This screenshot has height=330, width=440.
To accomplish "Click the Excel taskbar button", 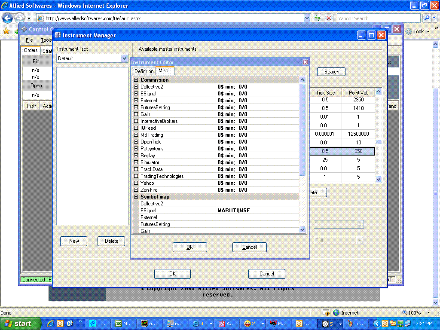I will 123,324.
